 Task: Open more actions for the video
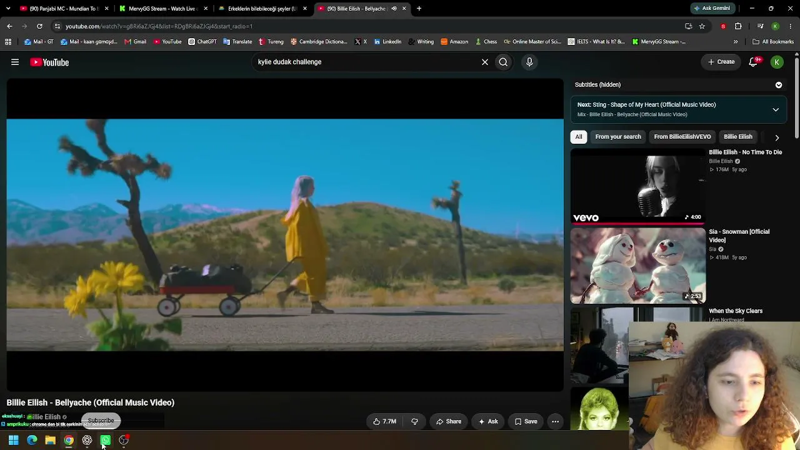(555, 421)
